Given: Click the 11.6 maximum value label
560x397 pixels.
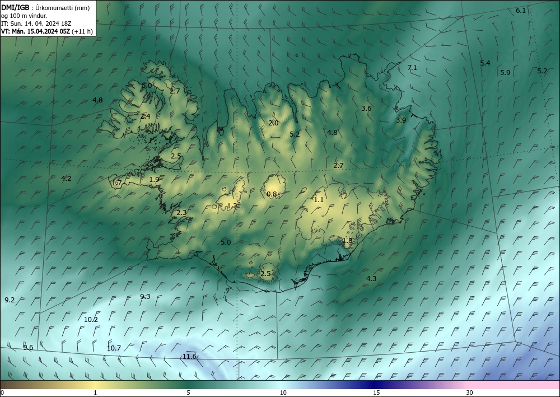Looking at the screenshot, I should (x=190, y=356).
